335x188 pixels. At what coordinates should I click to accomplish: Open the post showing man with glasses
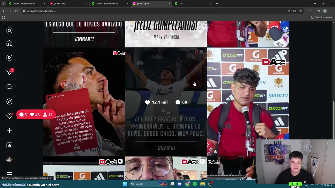coord(166,168)
